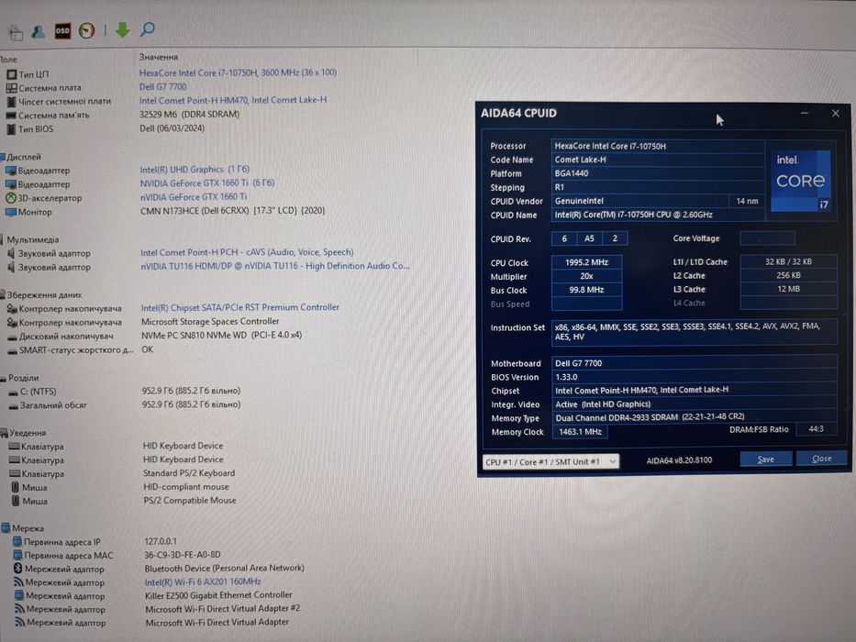This screenshot has height=642, width=856.
Task: Click the 32529 Мб (DDR4 SDRAM) value
Action: coord(189,114)
